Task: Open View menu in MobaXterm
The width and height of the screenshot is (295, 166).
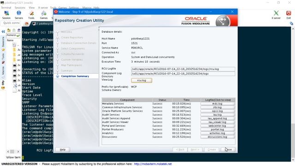Action: click(32, 7)
